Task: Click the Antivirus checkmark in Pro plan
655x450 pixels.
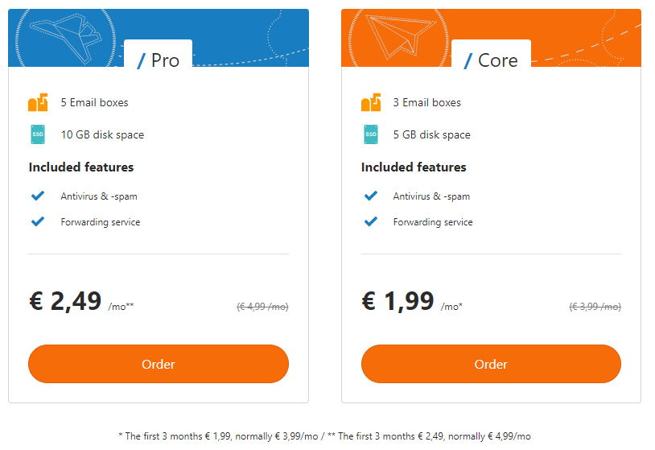Action: click(x=37, y=196)
